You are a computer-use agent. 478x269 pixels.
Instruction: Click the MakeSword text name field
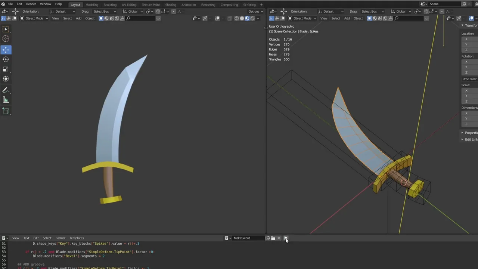[x=248, y=238]
